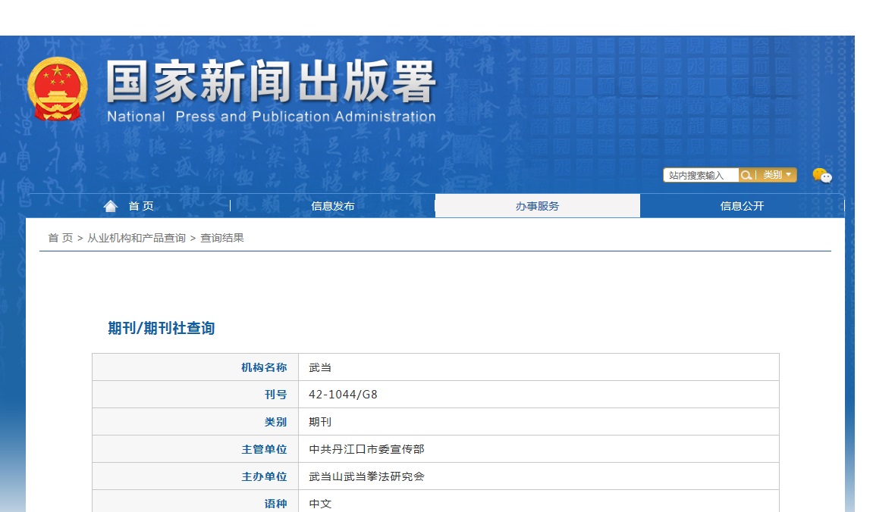Select the search magnifier icon
Screen dimensions: 873x512
[747, 175]
